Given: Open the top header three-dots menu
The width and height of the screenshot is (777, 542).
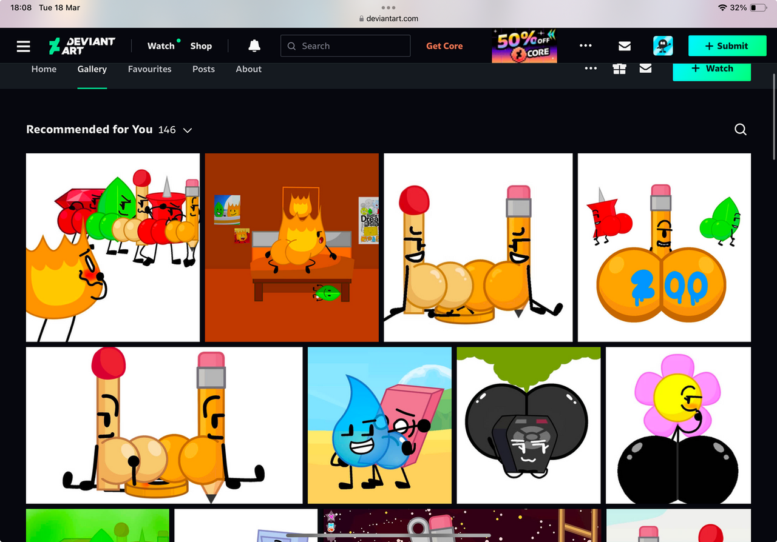Looking at the screenshot, I should 585,45.
